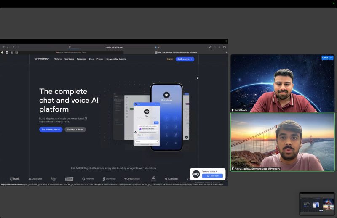Image resolution: width=337 pixels, height=218 pixels.
Task: Click the Get started free button
Action: click(x=51, y=129)
